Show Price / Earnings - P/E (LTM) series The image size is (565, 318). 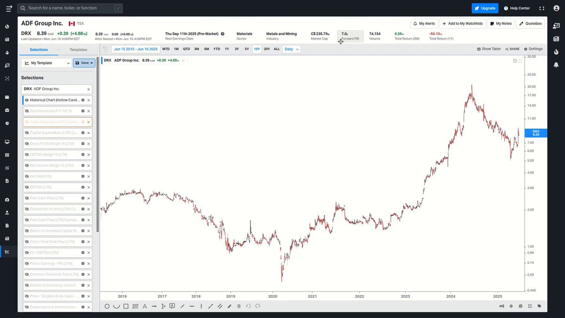tap(27, 263)
